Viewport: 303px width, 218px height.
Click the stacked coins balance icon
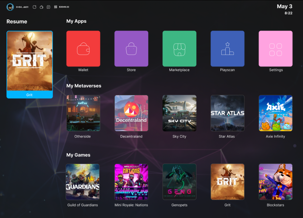[x=55, y=7]
